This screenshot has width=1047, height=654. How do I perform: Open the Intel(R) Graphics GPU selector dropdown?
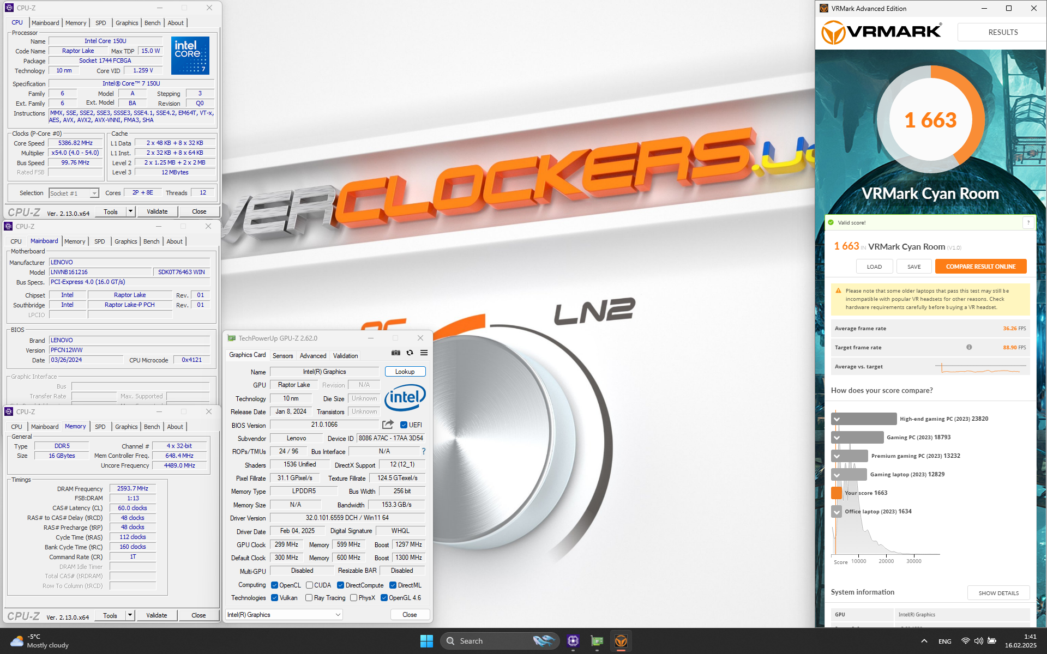[284, 615]
